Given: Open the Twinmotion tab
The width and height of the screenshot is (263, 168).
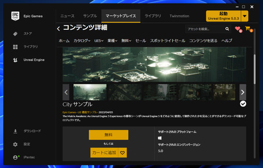Looking at the screenshot, I should (x=179, y=16).
